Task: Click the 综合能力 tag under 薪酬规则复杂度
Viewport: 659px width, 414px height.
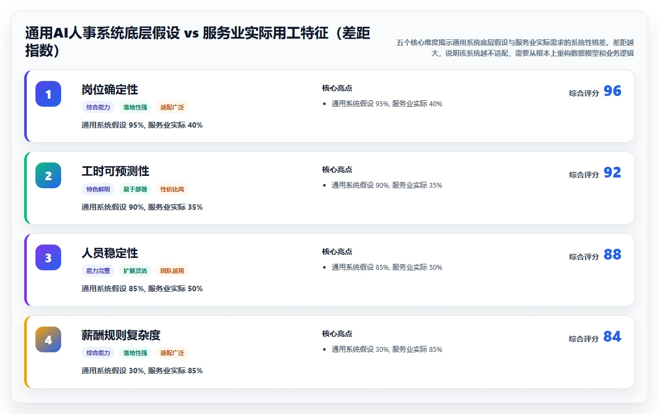Action: point(98,353)
